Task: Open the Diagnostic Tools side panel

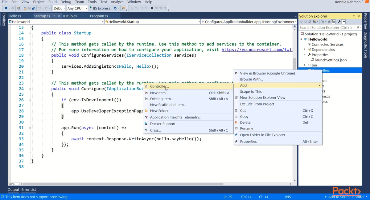Action: [x=366, y=45]
